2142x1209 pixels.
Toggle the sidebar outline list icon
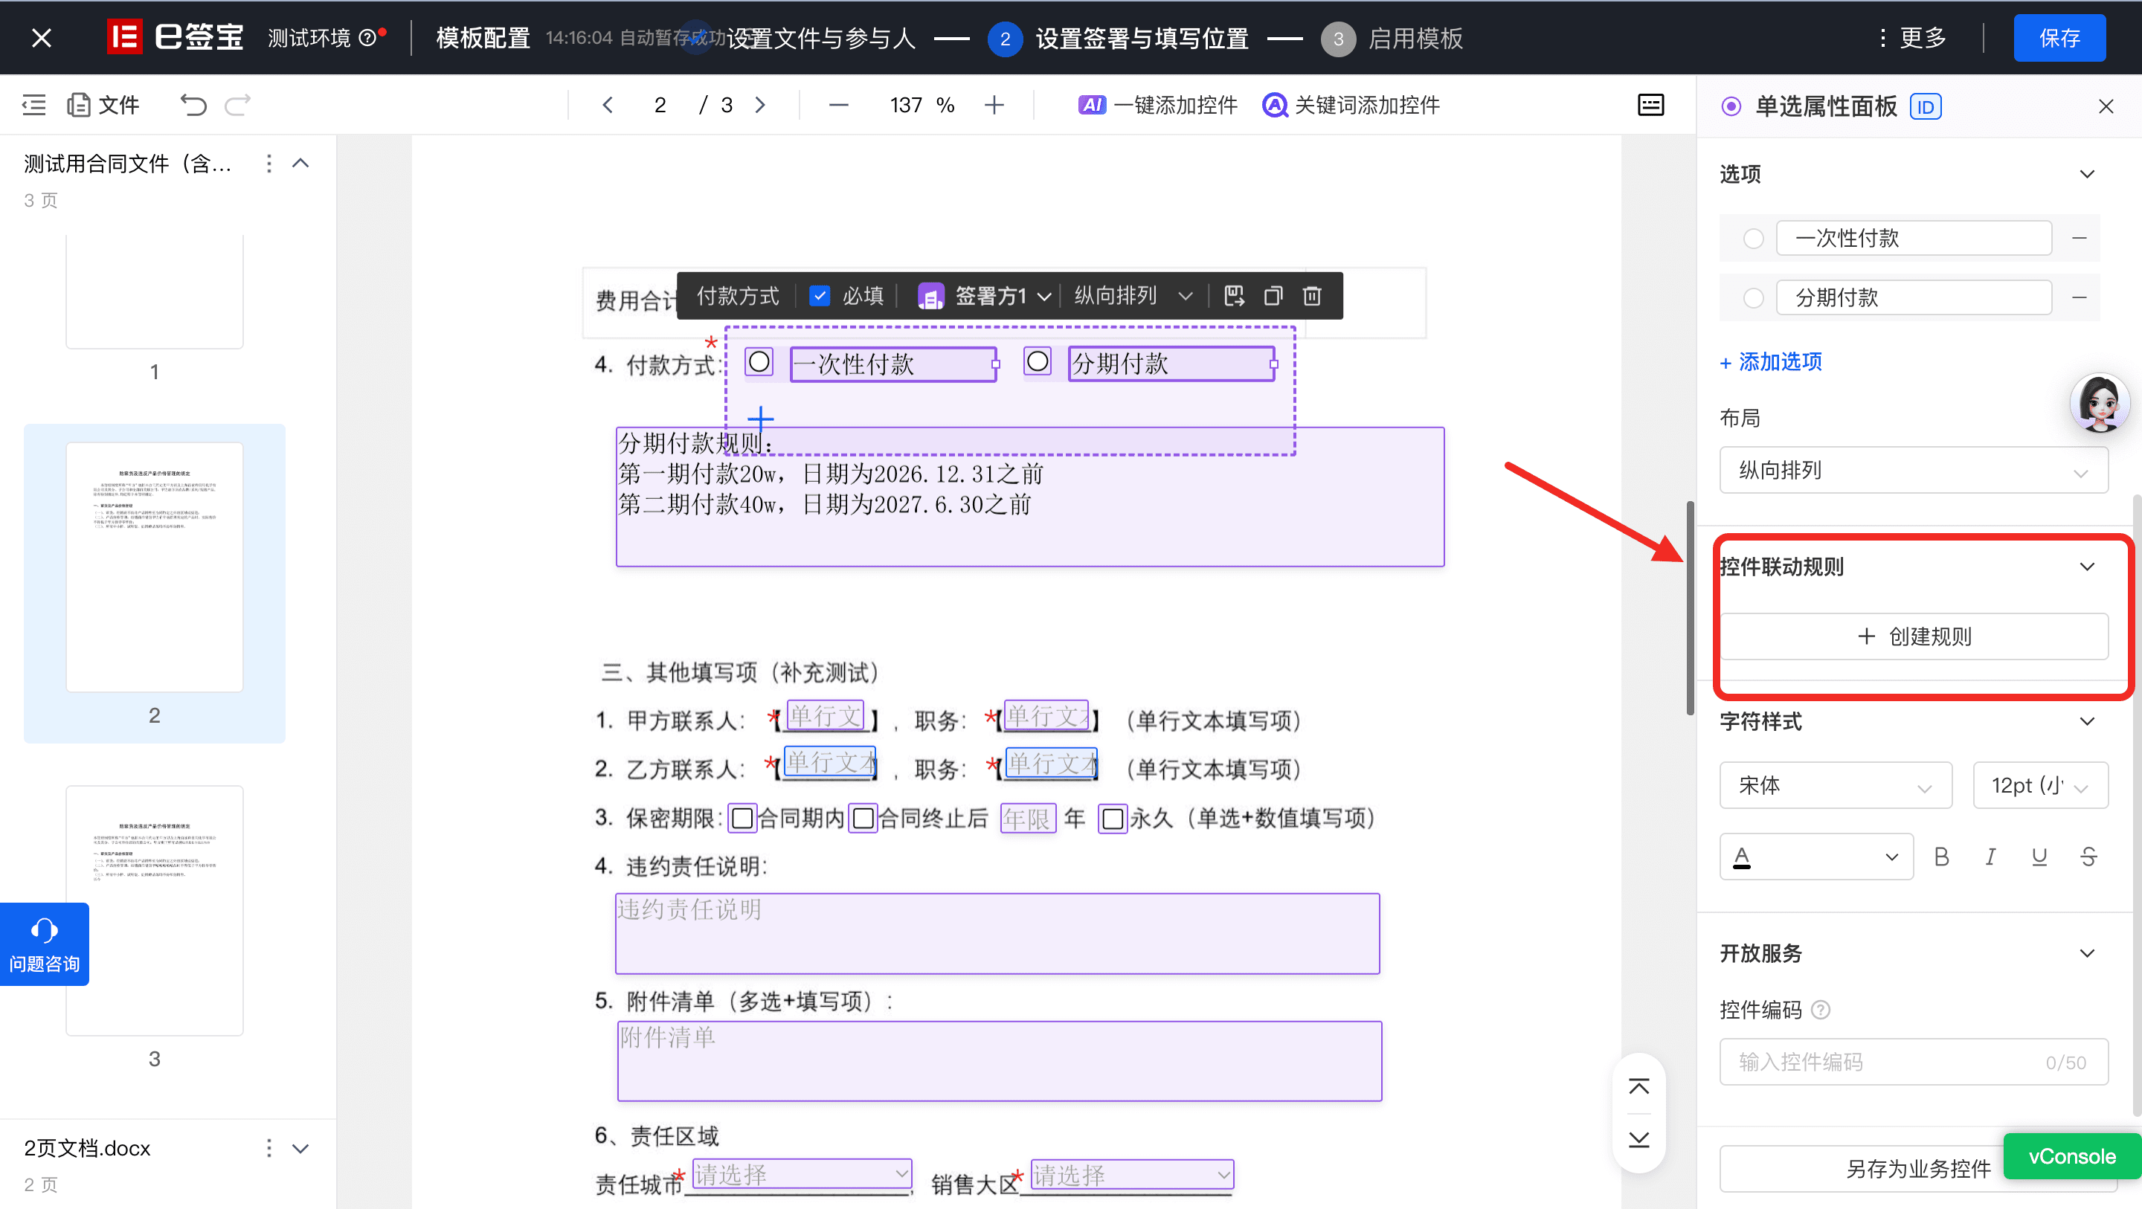pos(34,105)
